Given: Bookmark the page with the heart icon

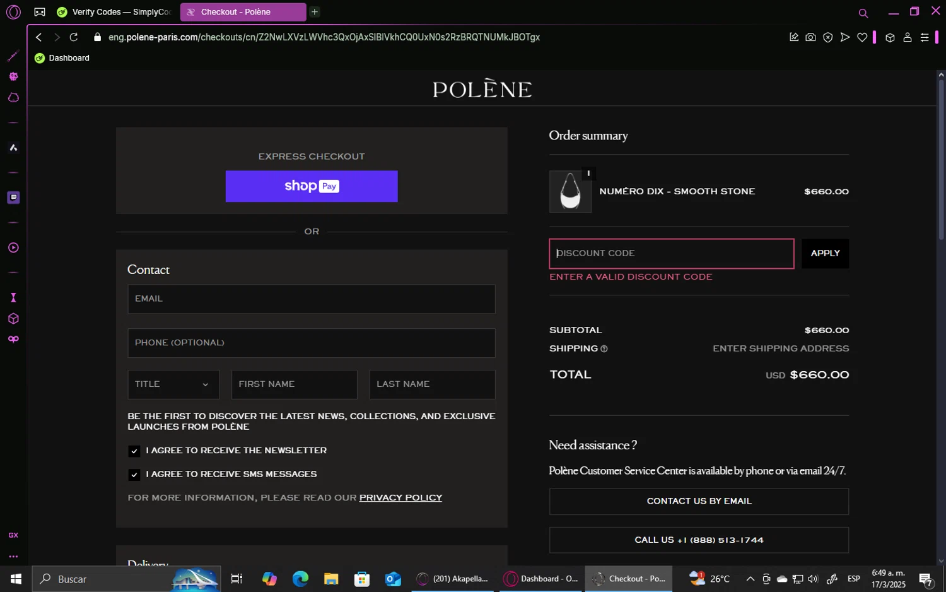Looking at the screenshot, I should point(862,37).
